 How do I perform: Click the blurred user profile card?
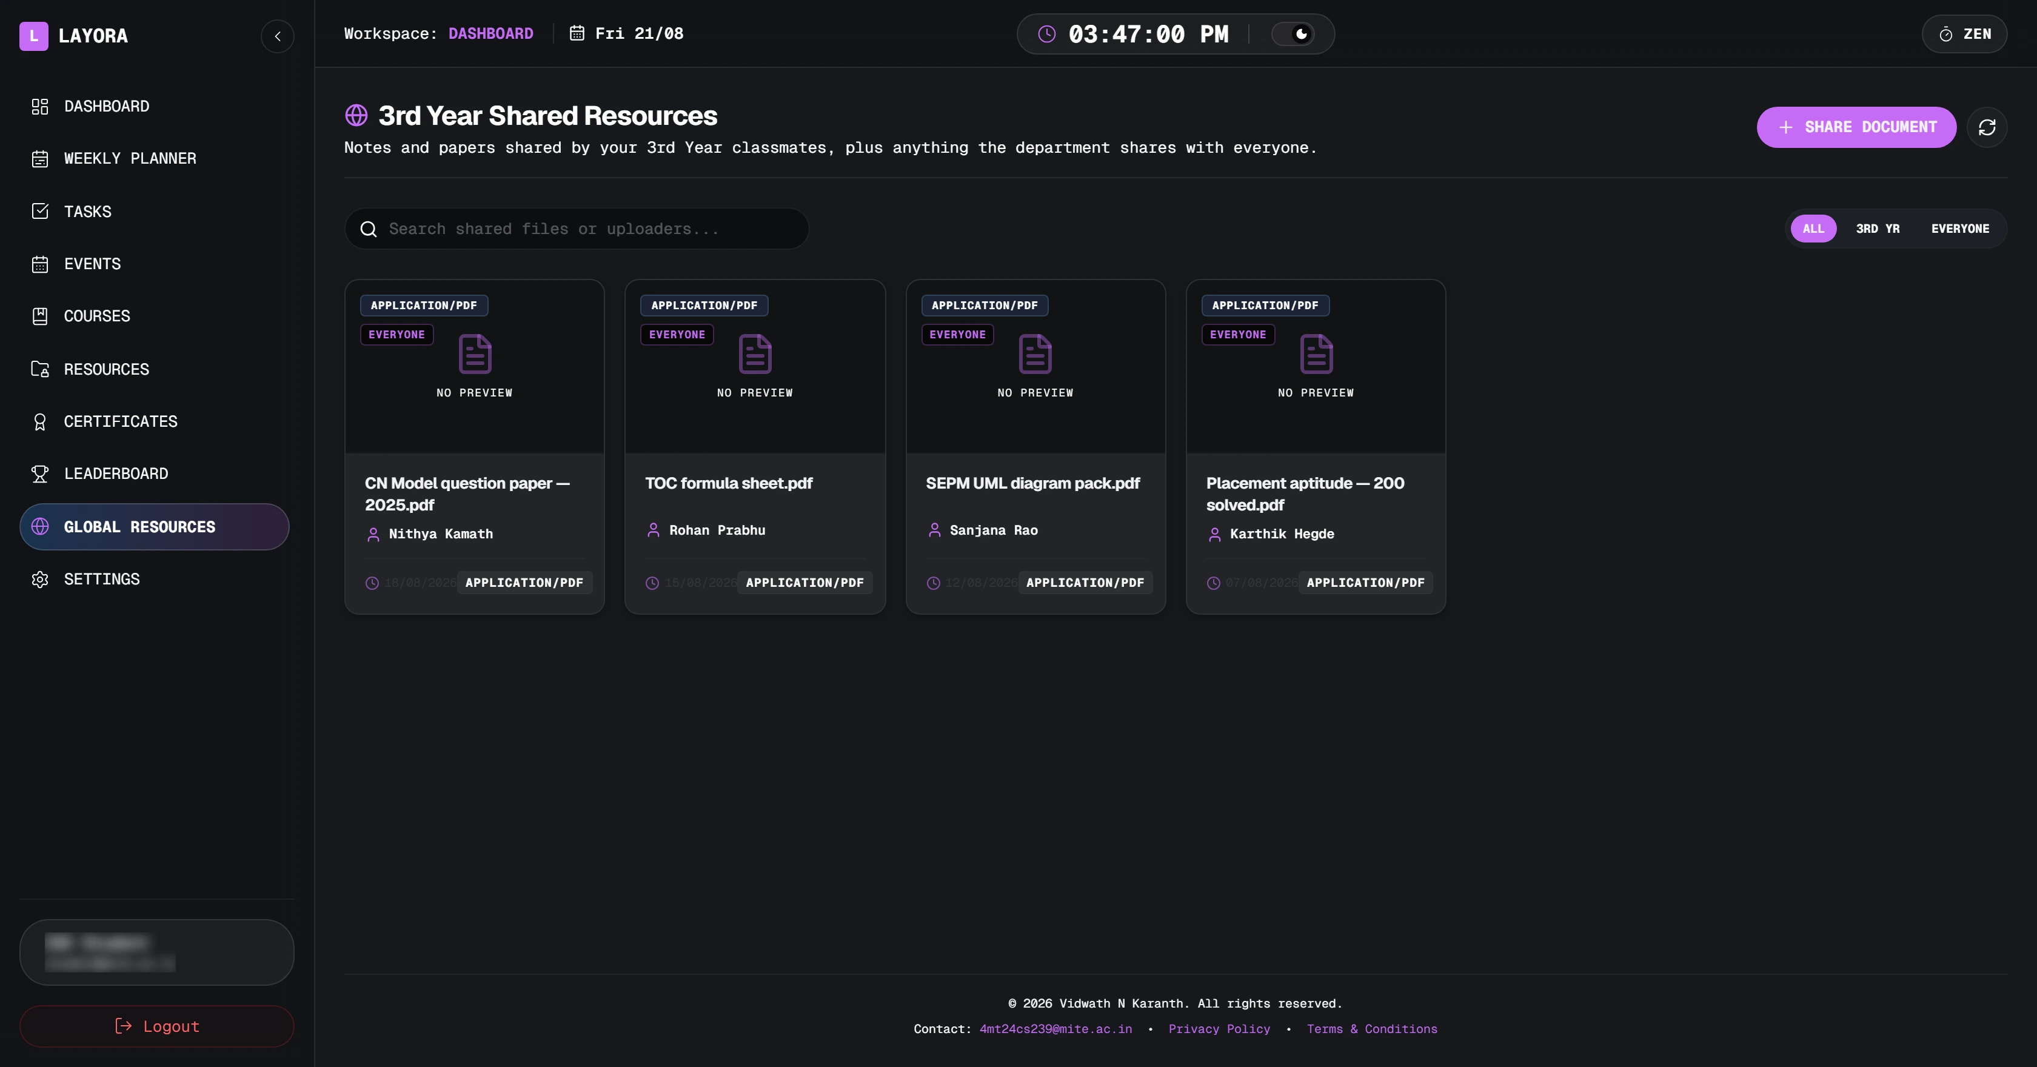(156, 952)
